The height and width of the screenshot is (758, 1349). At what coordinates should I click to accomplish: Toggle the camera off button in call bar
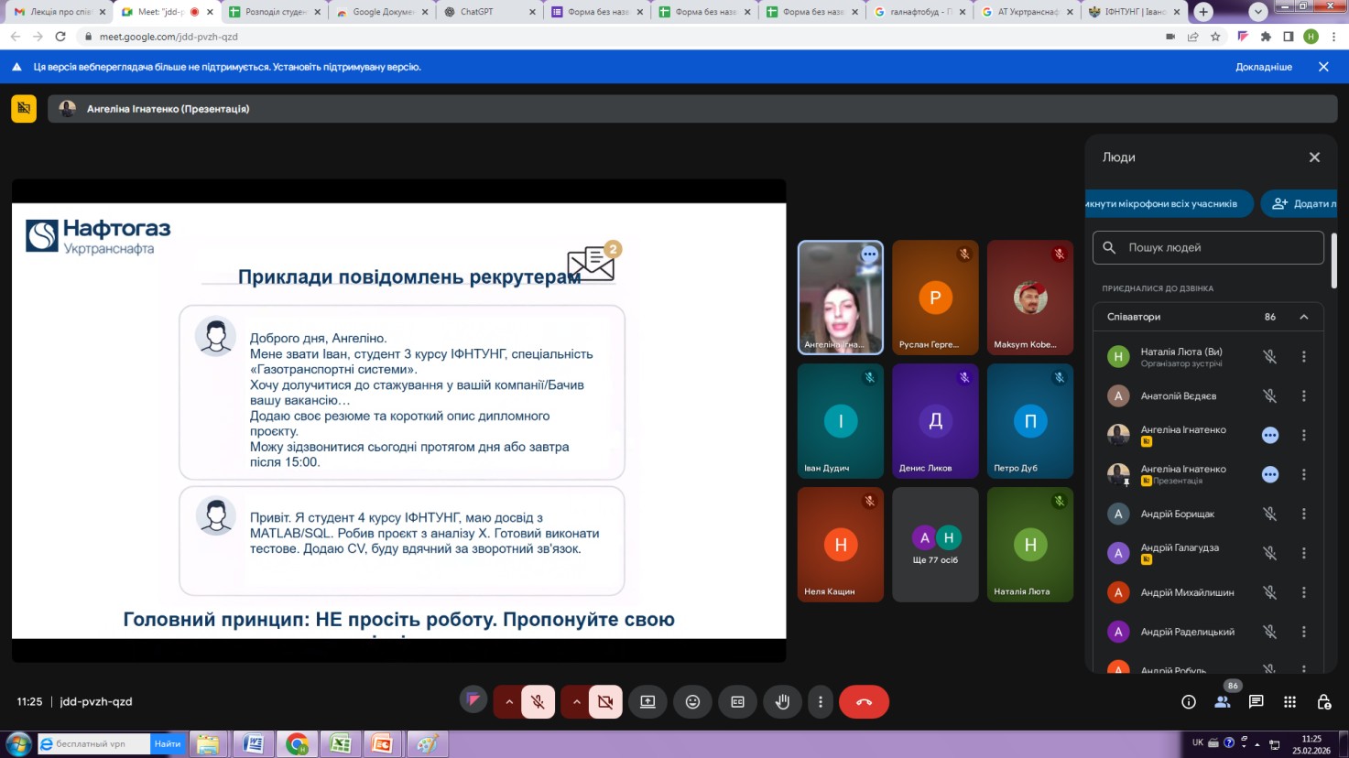coord(605,702)
